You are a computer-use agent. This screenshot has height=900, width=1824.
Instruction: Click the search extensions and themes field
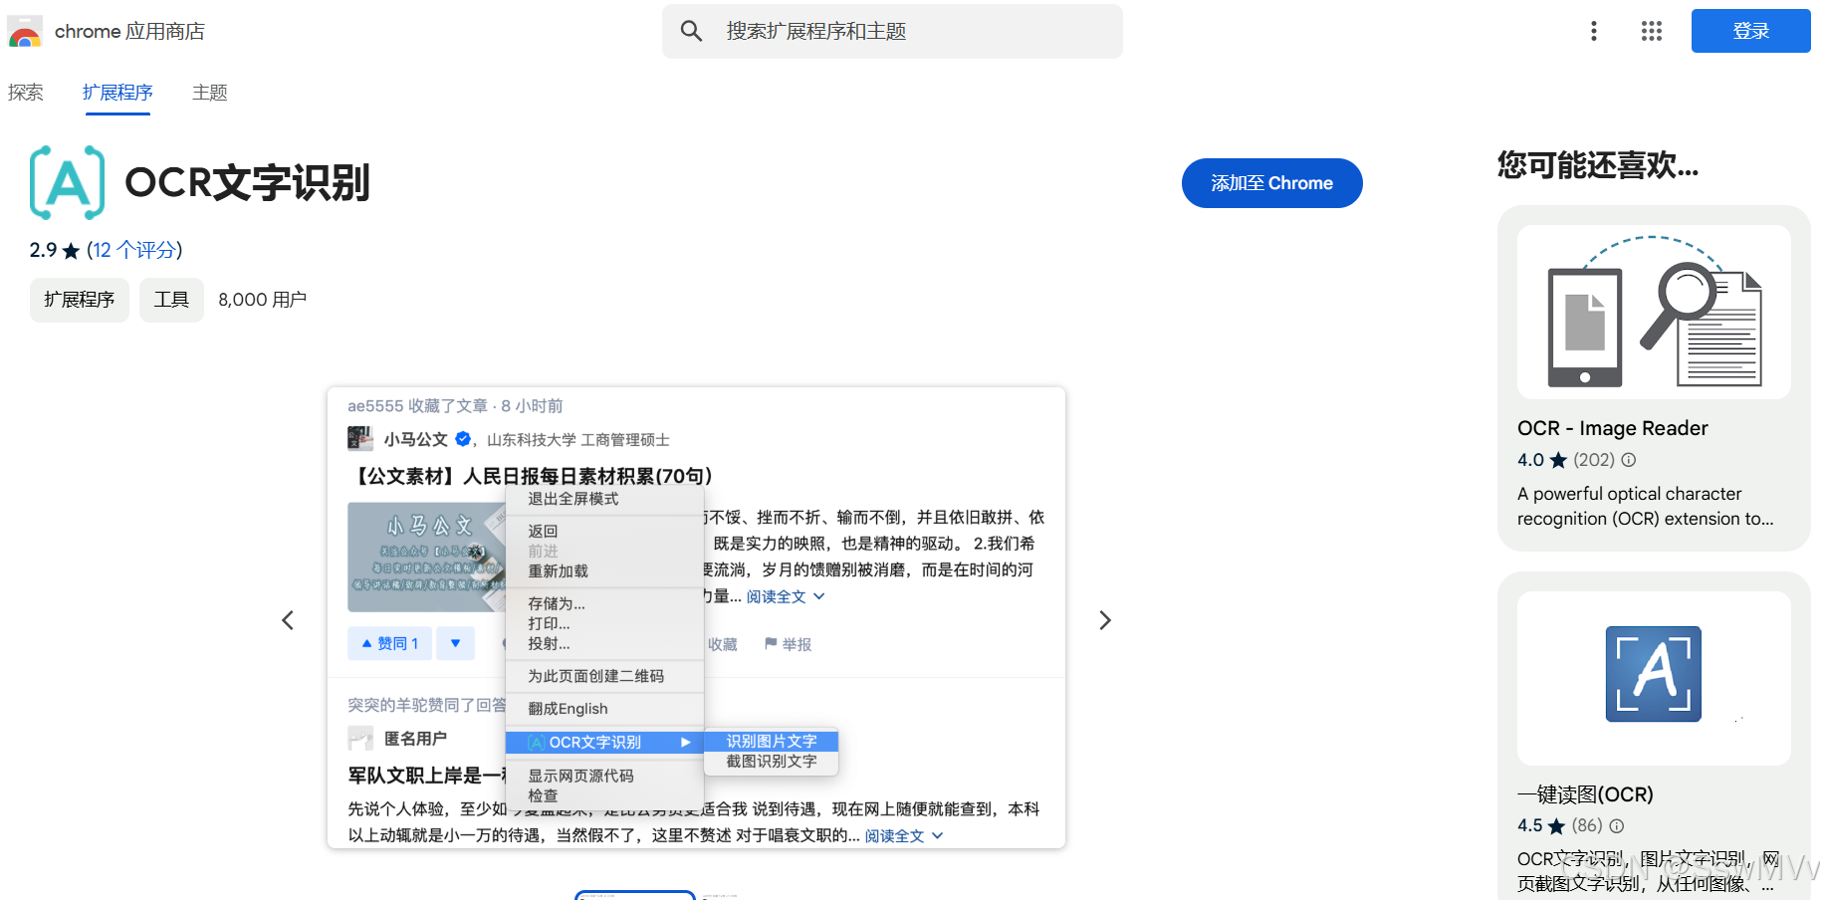click(892, 31)
